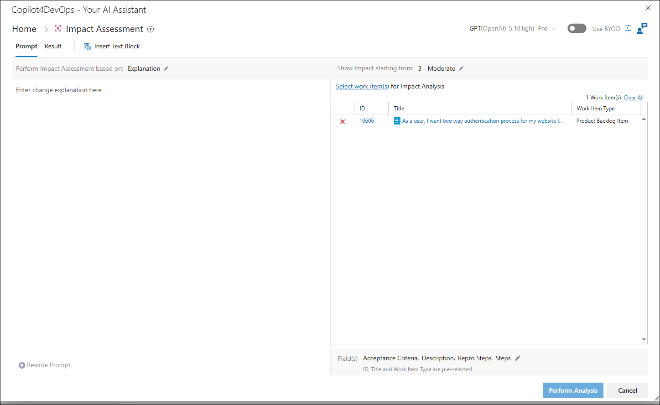660x405 pixels.
Task: Click the Select work item(s) link
Action: 363,86
